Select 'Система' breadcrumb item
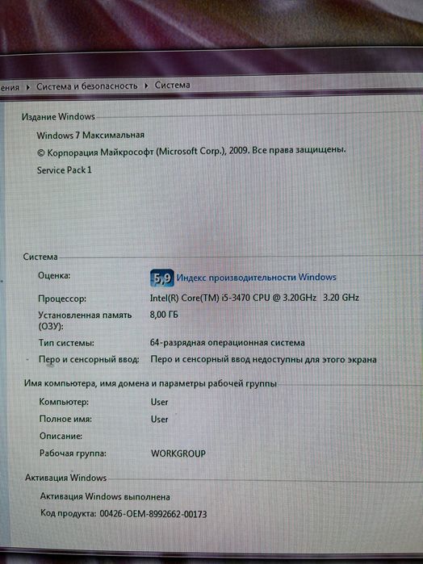 coord(173,86)
